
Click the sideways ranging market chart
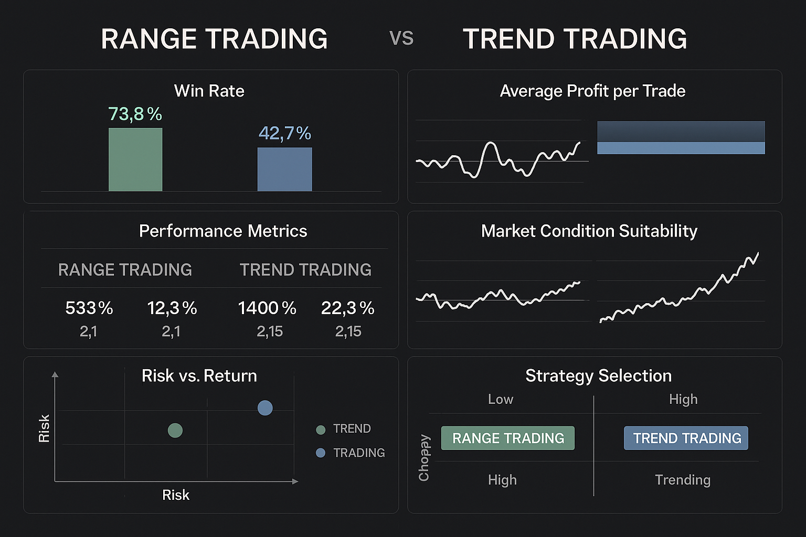pos(499,297)
